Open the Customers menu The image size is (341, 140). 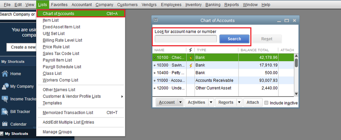pos(127,4)
